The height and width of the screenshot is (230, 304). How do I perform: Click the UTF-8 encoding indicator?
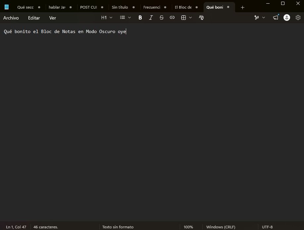click(267, 227)
